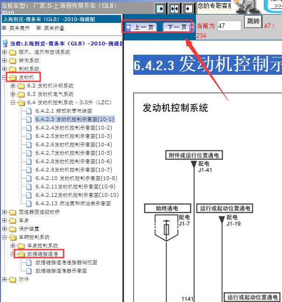
Task: Click the customer service mascot image
Action: coord(246,7)
